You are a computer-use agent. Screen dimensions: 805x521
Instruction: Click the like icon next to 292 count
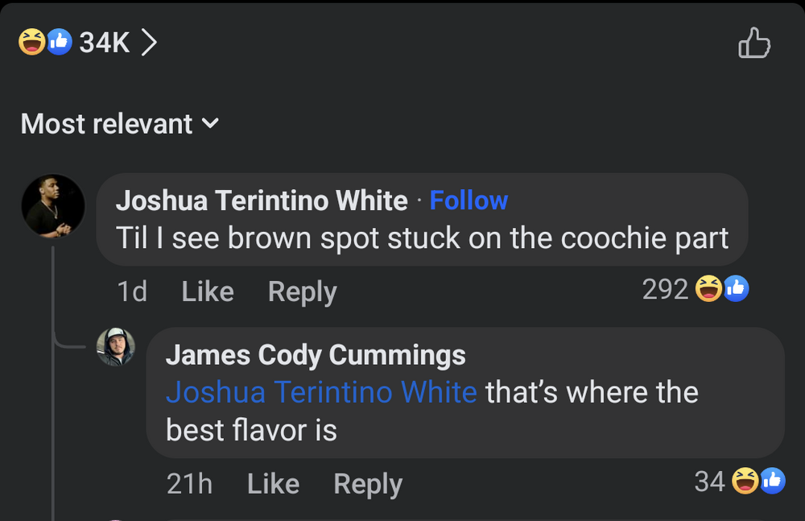coord(736,289)
